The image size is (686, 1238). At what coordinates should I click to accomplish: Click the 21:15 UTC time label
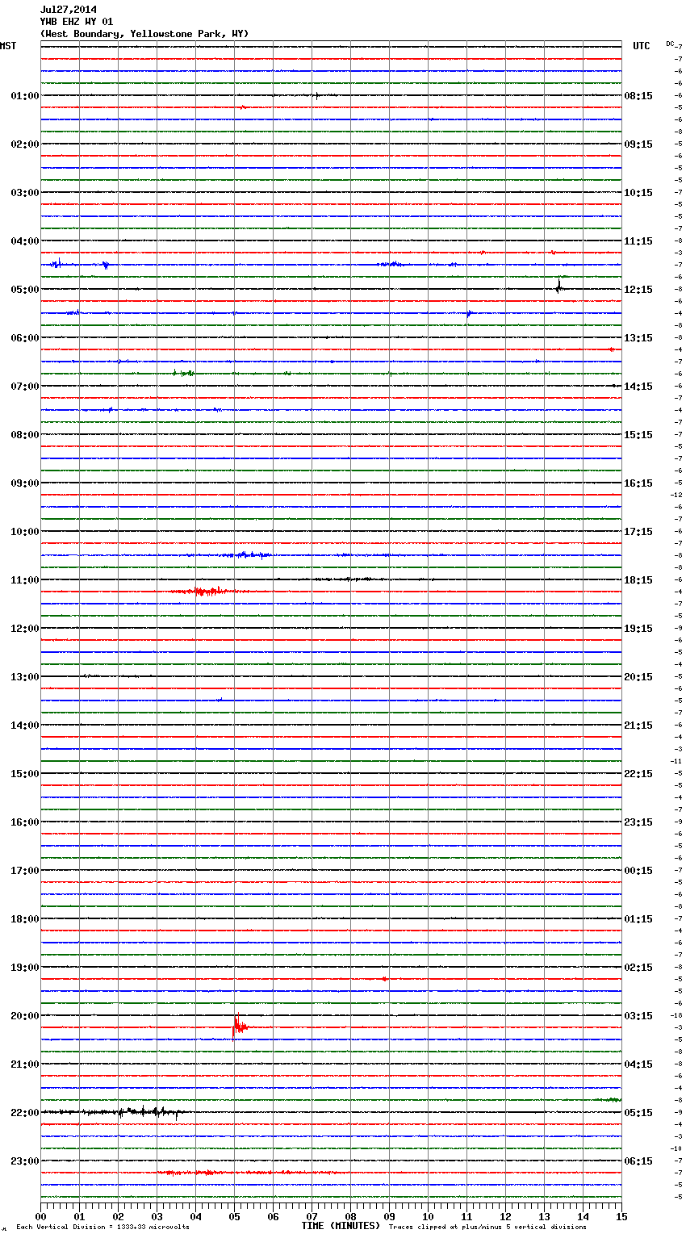638,726
